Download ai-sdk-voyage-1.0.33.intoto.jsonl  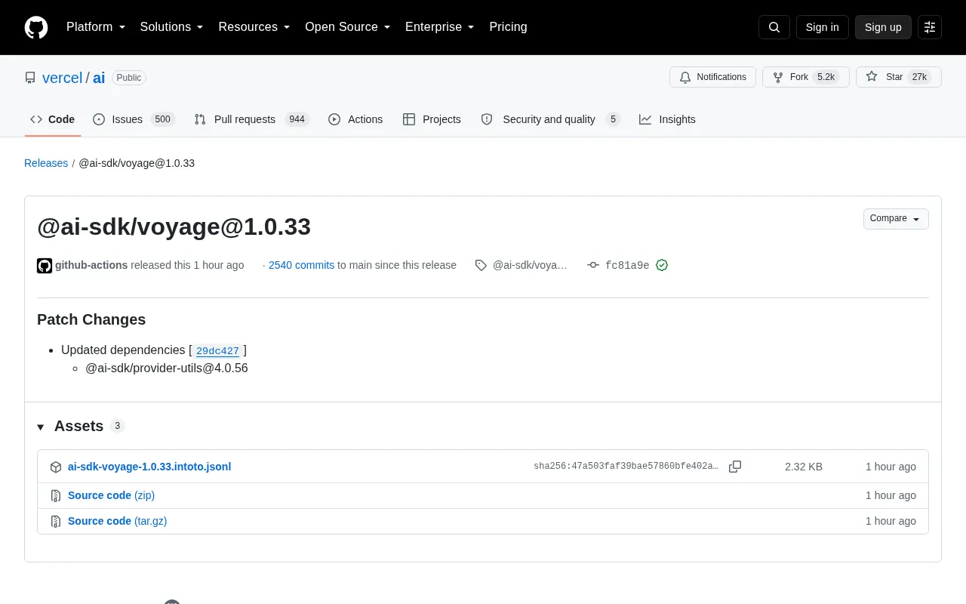[149, 467]
